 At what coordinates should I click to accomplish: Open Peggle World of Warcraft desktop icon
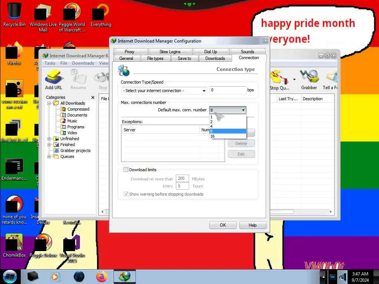tap(72, 17)
